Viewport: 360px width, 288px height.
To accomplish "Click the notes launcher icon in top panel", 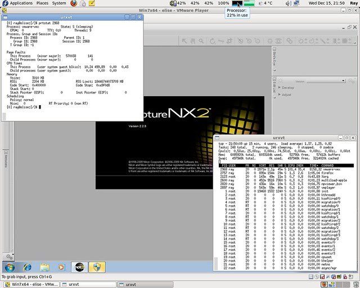I will pos(92,3).
